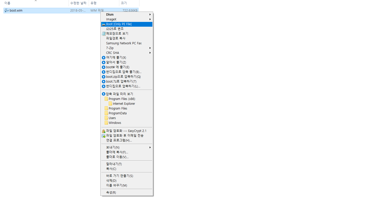
Task: Expand the Dism submenu arrow
Action: click(150, 15)
